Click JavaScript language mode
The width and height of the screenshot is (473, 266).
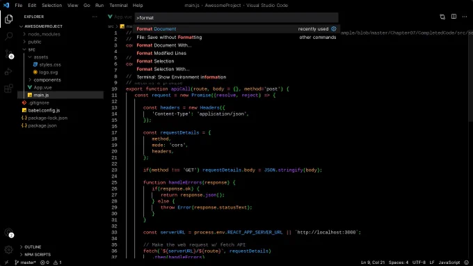coord(449,263)
